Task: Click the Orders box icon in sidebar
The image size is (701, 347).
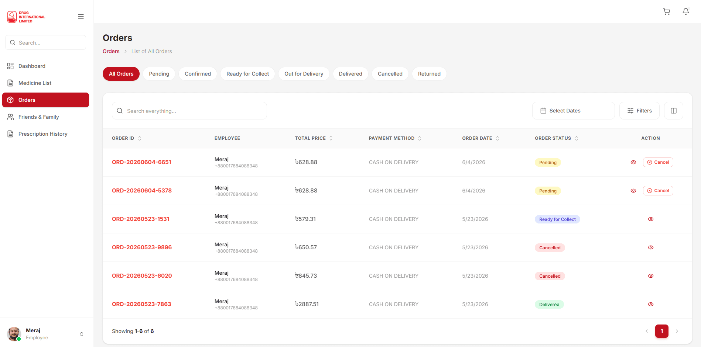Action: [x=10, y=100]
